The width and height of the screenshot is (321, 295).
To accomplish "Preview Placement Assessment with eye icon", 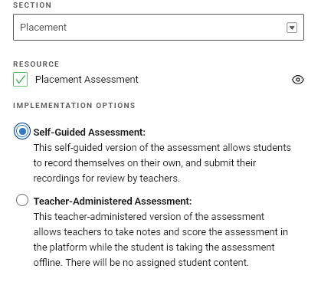I will click(x=298, y=80).
